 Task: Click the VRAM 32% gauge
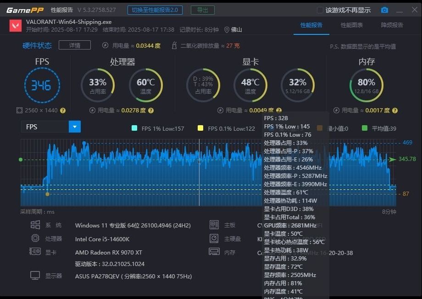[x=298, y=85]
